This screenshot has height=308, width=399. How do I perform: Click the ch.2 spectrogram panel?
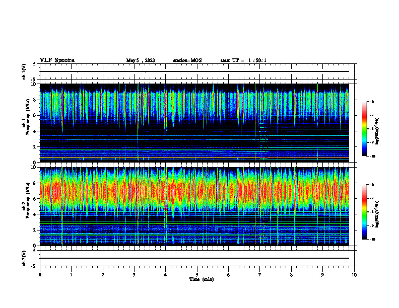[194, 206]
